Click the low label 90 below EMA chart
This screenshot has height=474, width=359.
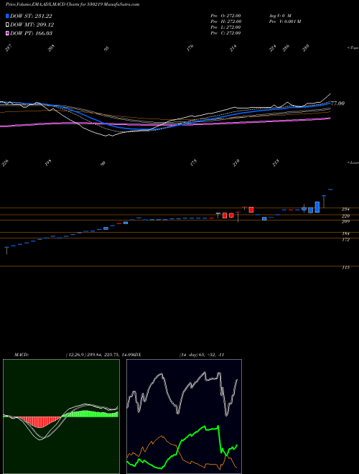pos(103,163)
